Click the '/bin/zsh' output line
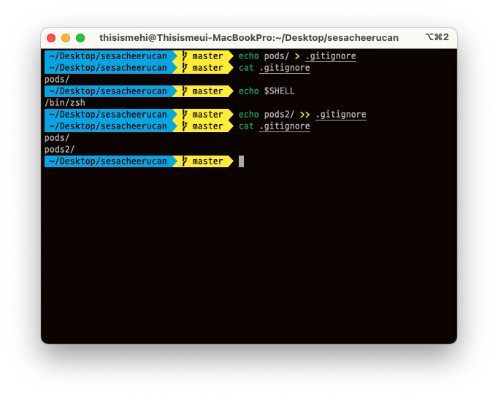Screen dimensions: 498x398 point(65,103)
